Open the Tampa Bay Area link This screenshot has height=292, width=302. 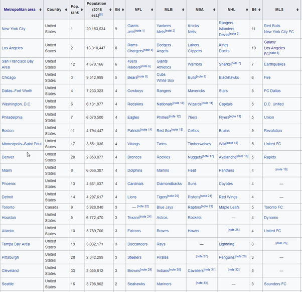16,244
